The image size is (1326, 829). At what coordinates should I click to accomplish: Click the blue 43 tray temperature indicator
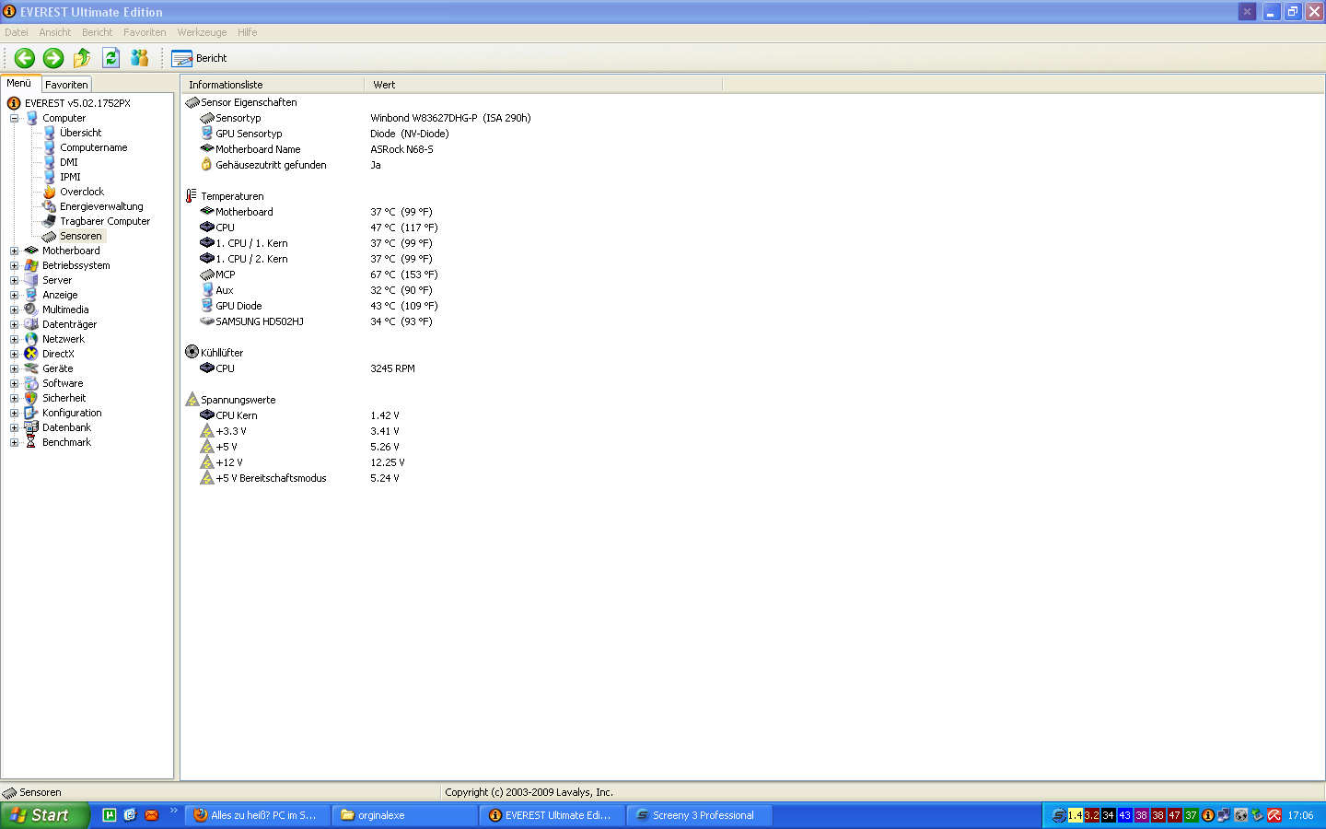1124,815
